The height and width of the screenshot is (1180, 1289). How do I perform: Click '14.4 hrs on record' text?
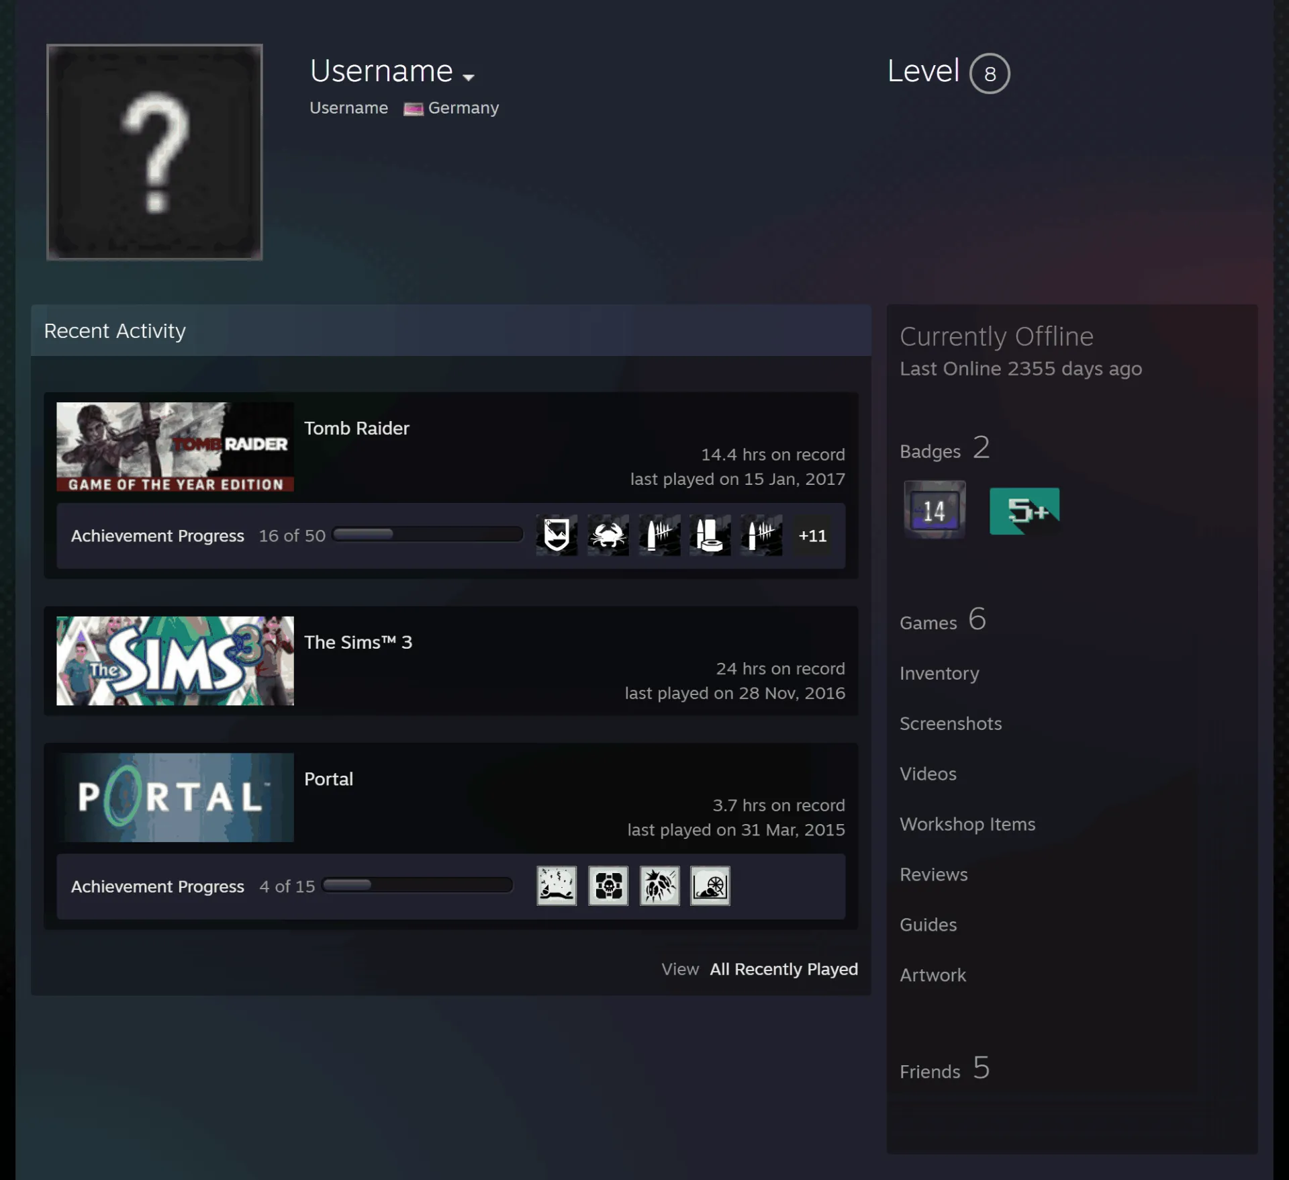coord(773,455)
